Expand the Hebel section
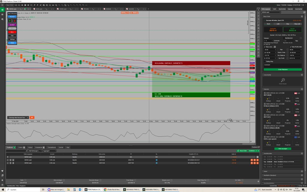 tap(302, 171)
